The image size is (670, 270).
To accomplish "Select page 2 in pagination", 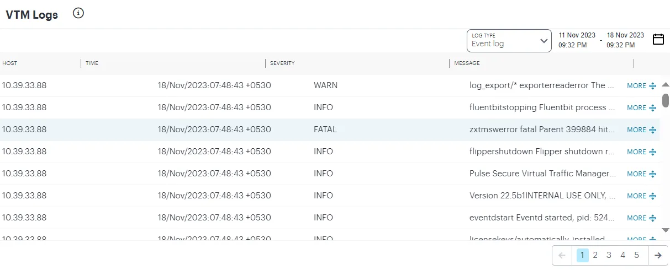I will 595,255.
